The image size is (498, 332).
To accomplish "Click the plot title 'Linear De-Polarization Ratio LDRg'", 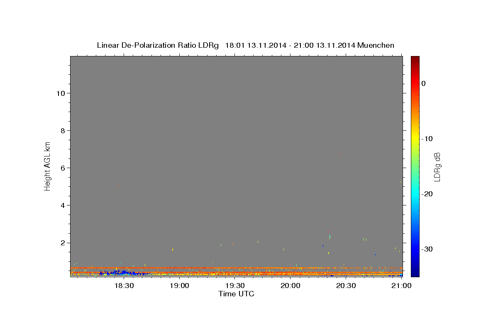I will point(157,45).
